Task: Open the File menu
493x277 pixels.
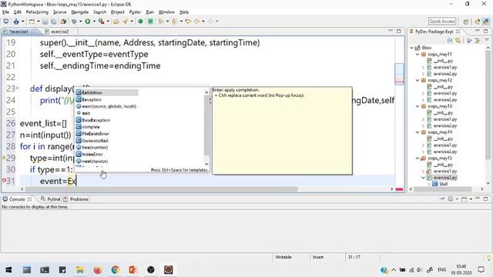Action: [x=5, y=12]
